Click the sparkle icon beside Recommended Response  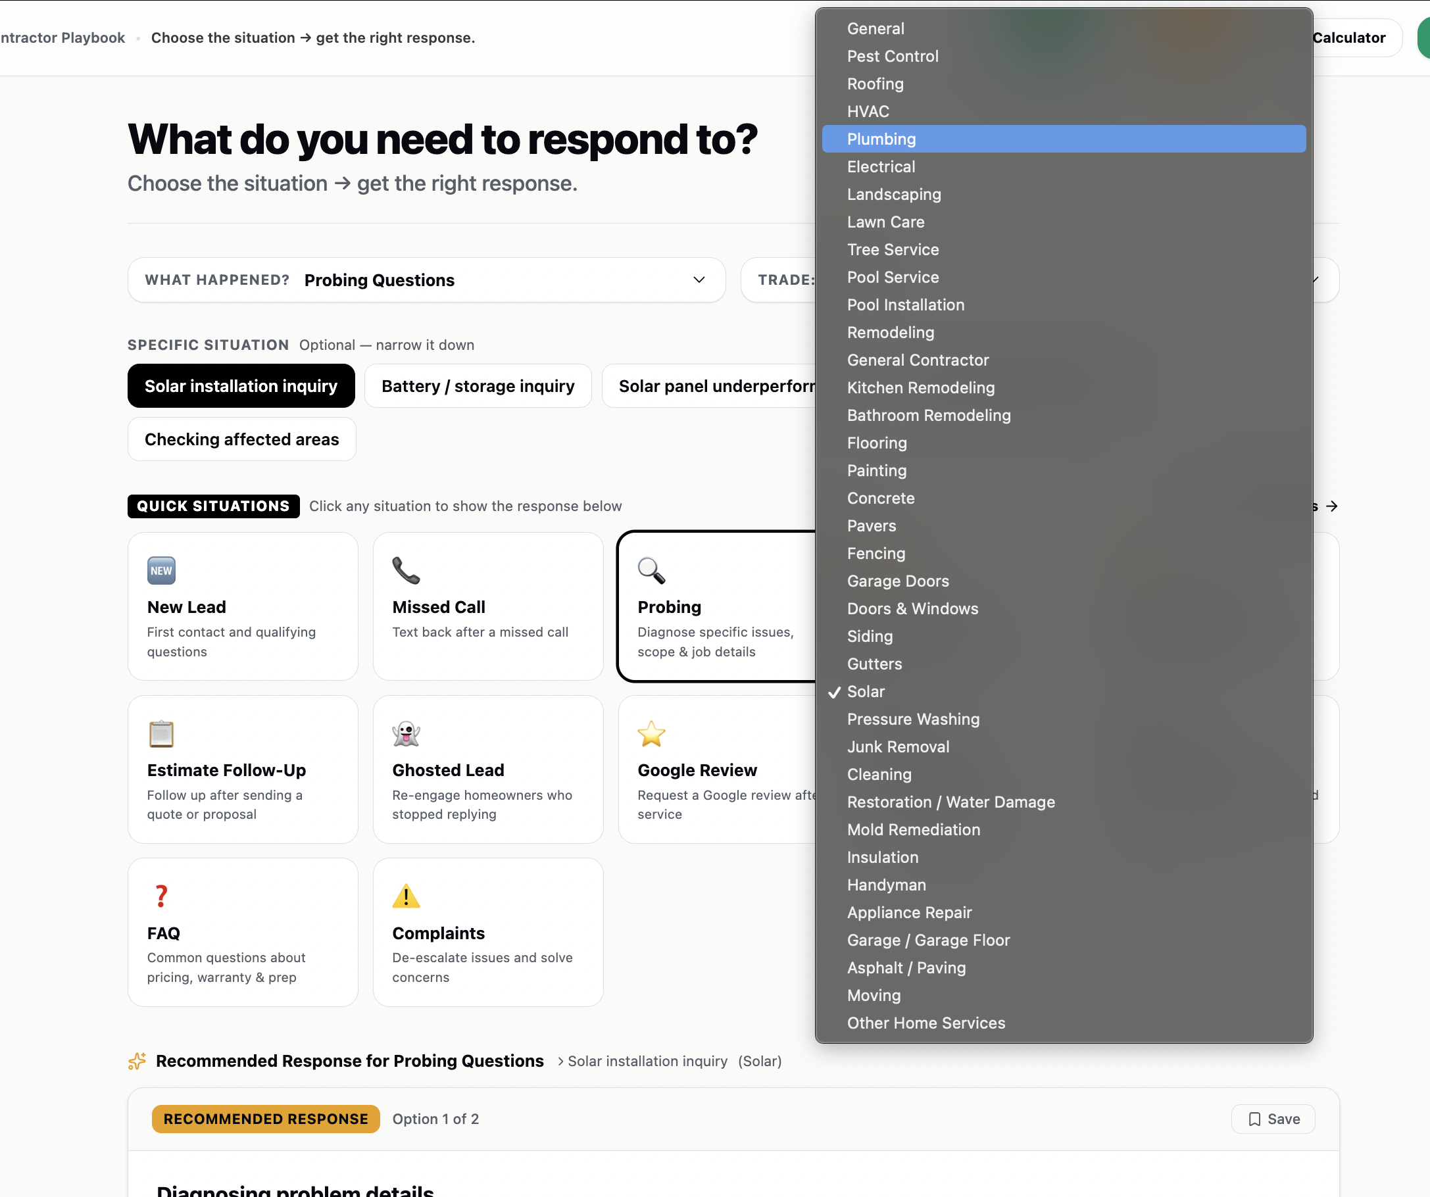[x=137, y=1061]
